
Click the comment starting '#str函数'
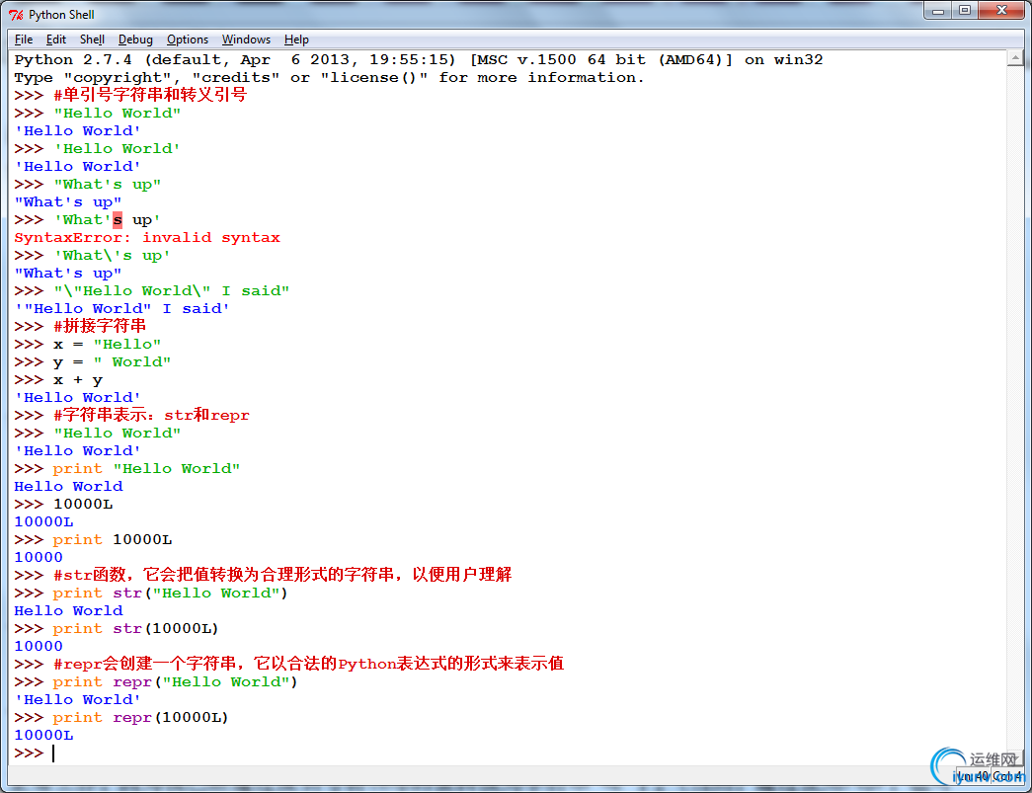point(282,575)
